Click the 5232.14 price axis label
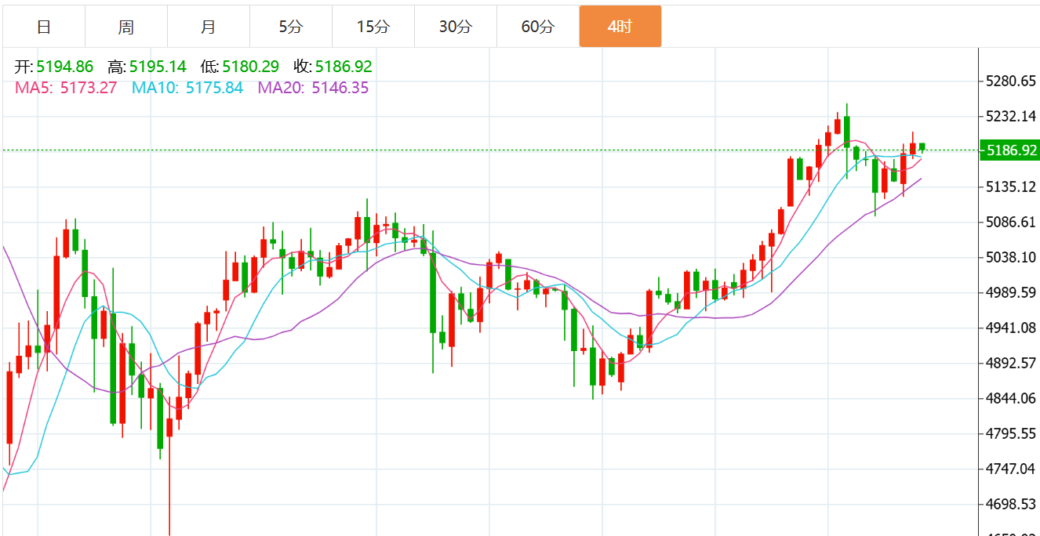 click(1011, 117)
